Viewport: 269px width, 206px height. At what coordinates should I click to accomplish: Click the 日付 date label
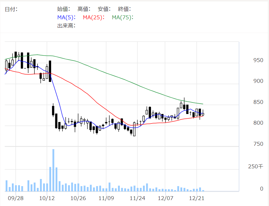coord(11,9)
